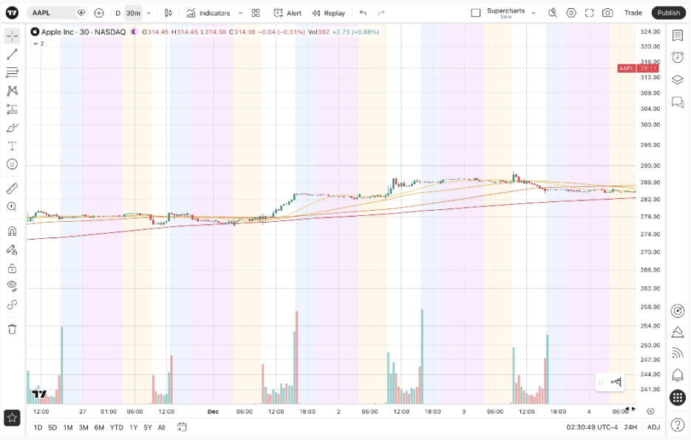The image size is (691, 440).
Task: Expand the time interval dropdown arrow
Action: [x=149, y=13]
